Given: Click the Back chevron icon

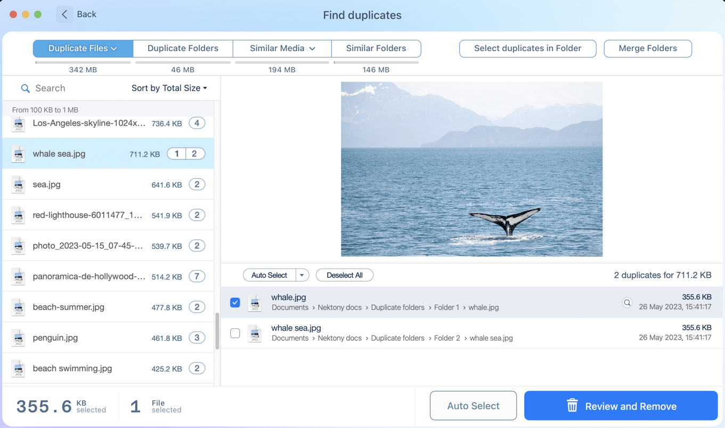Looking at the screenshot, I should coord(64,14).
